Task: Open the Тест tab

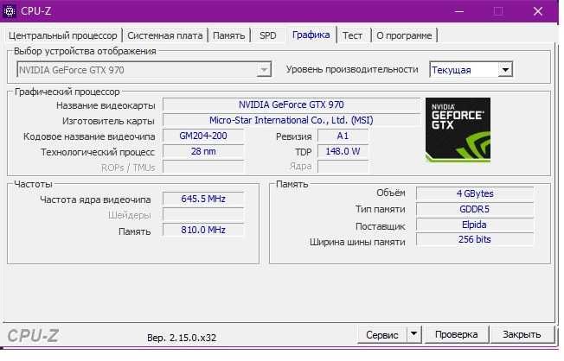Action: 352,35
